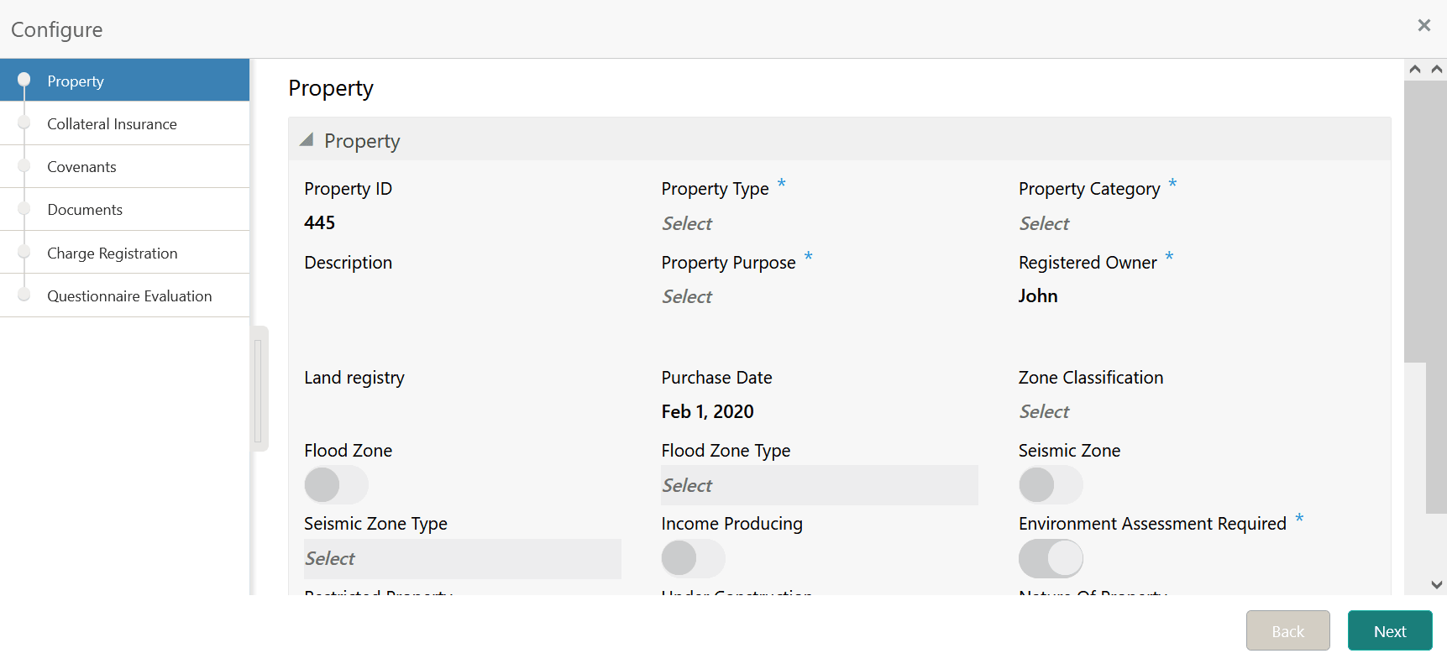The width and height of the screenshot is (1447, 669).
Task: Open the Flood Zone Type dropdown
Action: [x=819, y=485]
